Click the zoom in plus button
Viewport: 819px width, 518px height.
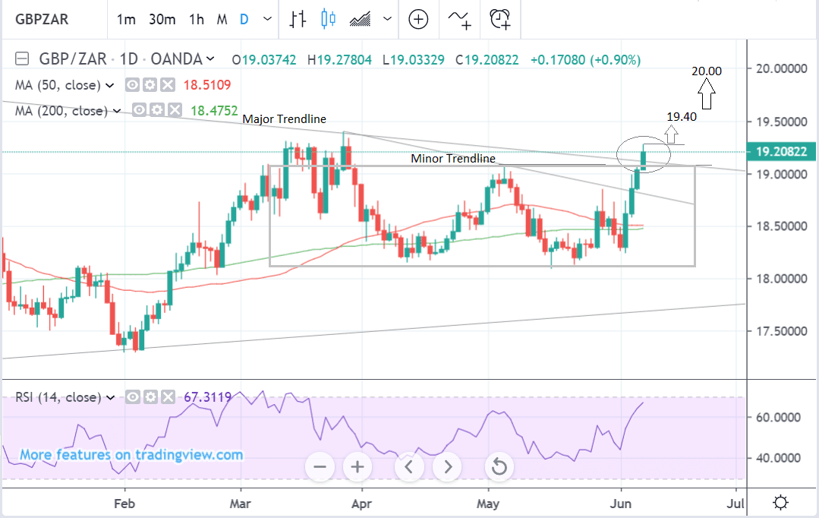click(x=357, y=466)
